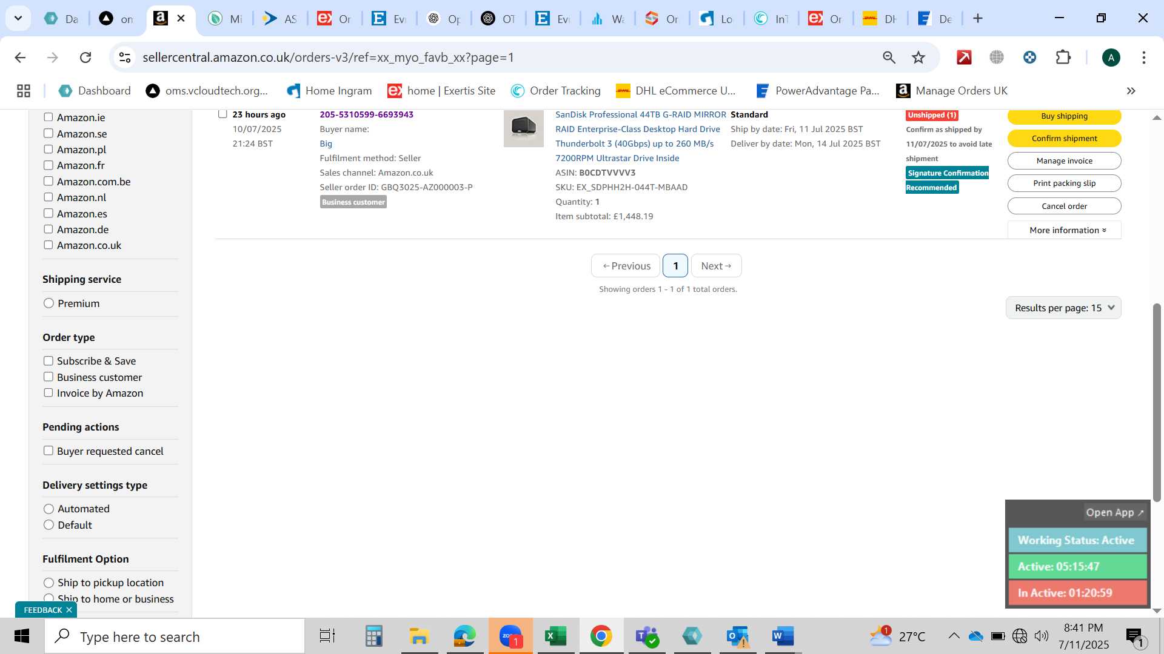Switch to the Lo browser tab
1164x654 pixels.
point(716,19)
